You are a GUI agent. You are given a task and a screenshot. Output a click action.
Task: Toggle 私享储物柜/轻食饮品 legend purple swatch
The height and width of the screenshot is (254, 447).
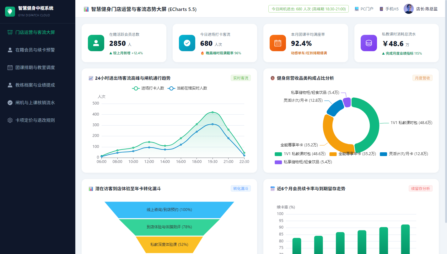point(278,162)
